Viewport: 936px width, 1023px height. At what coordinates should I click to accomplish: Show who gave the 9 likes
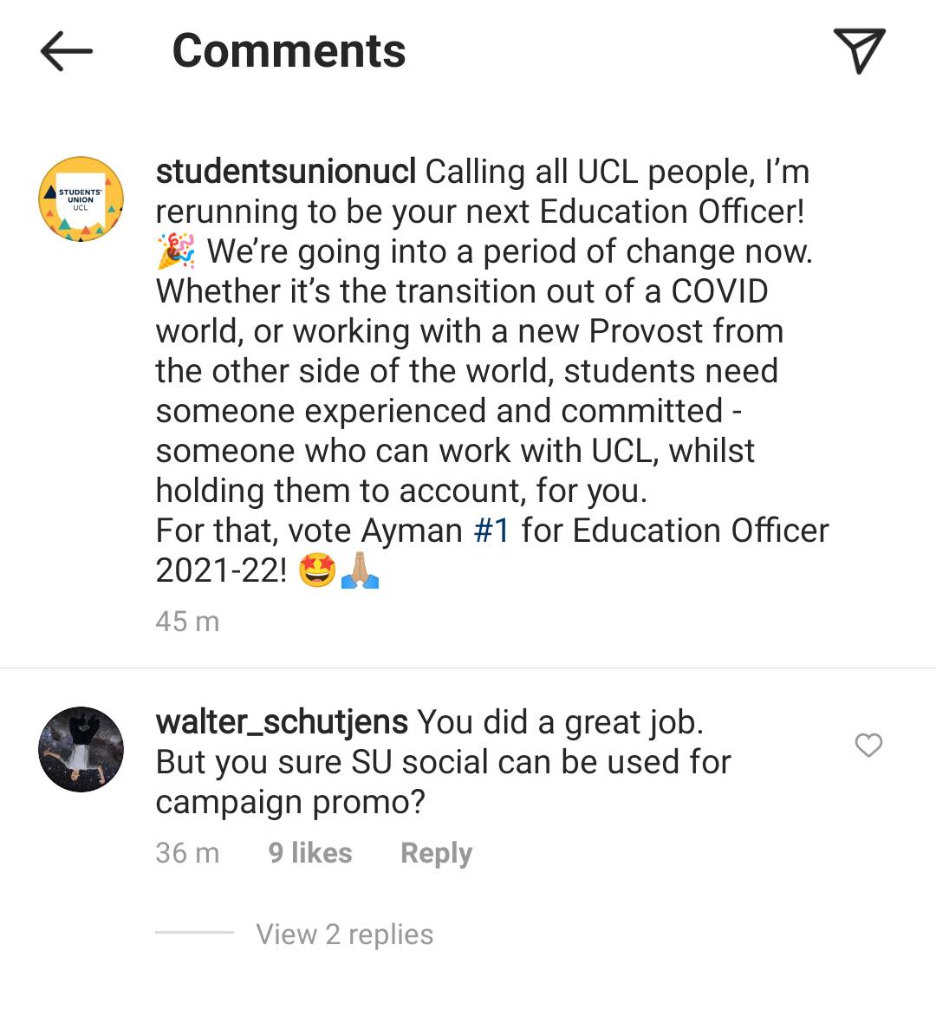click(x=310, y=853)
